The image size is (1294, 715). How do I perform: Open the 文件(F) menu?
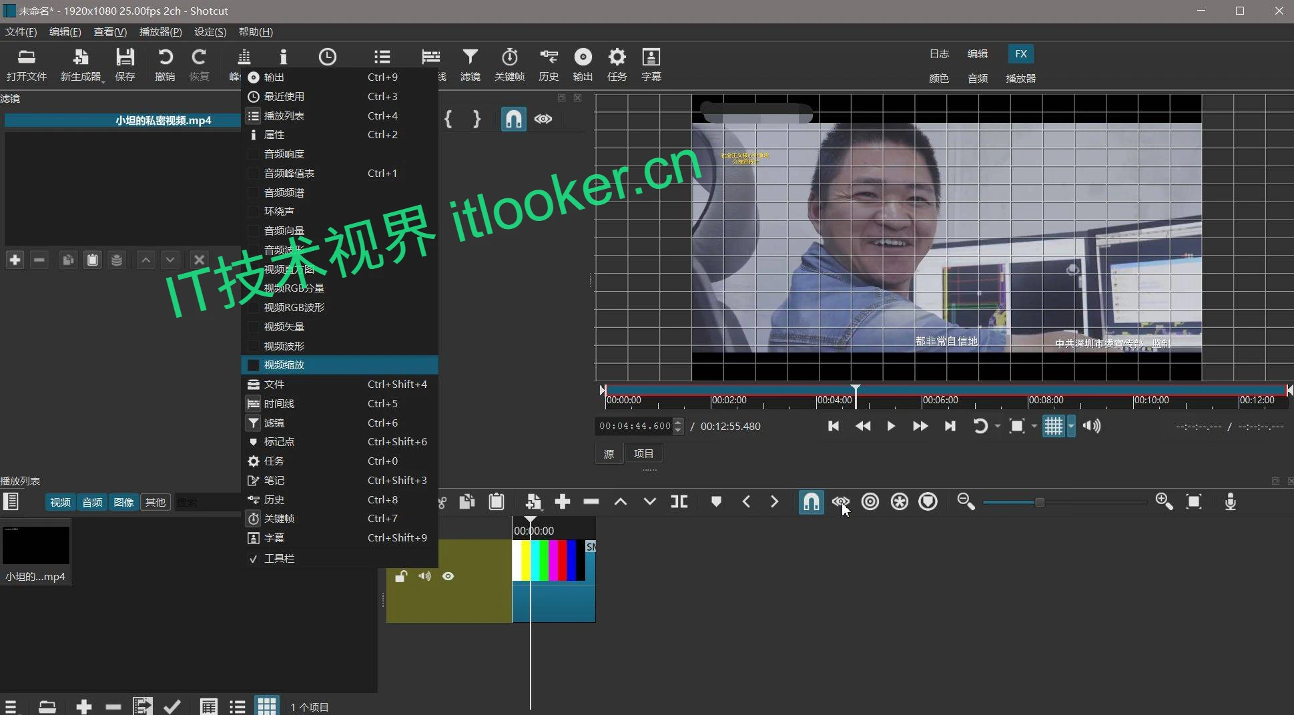(21, 31)
